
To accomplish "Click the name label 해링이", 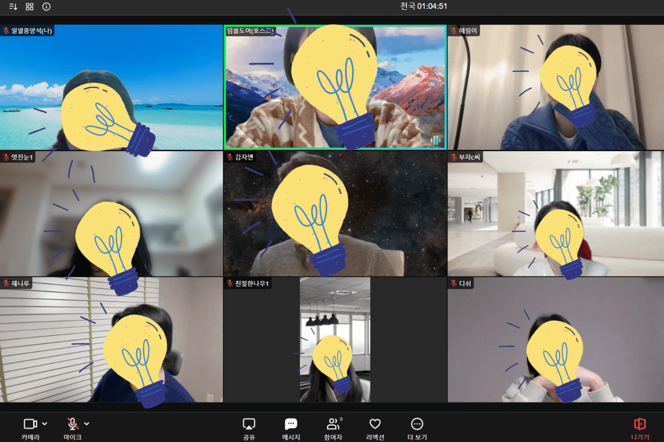I will (x=468, y=31).
